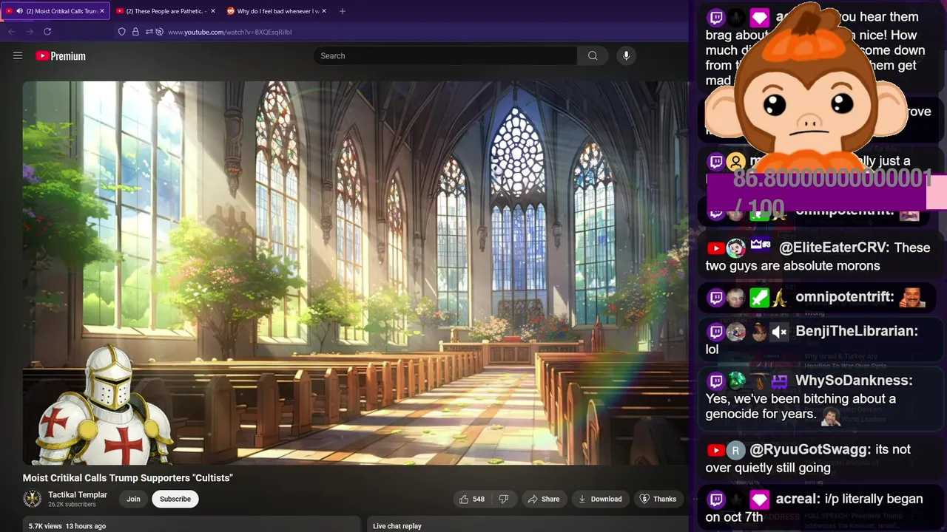Open the site padlock security info
Viewport: 947px width, 532px height.
[x=135, y=32]
